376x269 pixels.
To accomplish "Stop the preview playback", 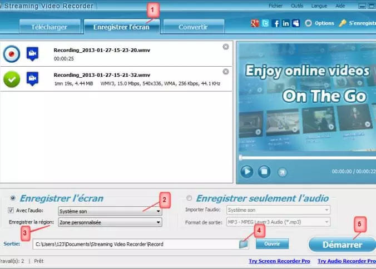I will 264,172.
